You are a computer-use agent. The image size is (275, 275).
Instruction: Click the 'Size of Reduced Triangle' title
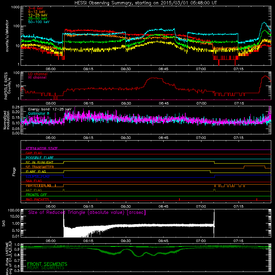pos(87,212)
